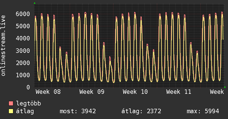Click the green arrow ending the x-axis
228x119 pixels.
pos(225,87)
